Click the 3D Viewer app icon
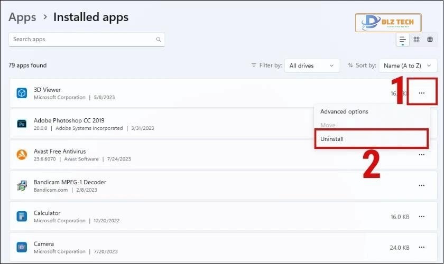 pos(22,93)
